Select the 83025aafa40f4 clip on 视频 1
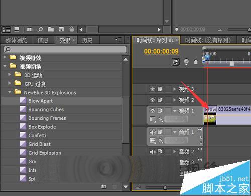Image resolution: width=251 pixels, height=196 pixels. [234, 115]
